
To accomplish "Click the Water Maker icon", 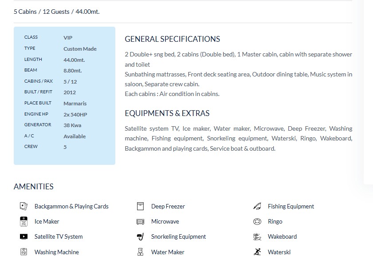I will click(141, 252).
